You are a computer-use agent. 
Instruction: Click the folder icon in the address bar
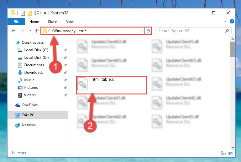45,31
